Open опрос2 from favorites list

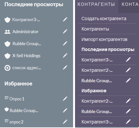16,122
